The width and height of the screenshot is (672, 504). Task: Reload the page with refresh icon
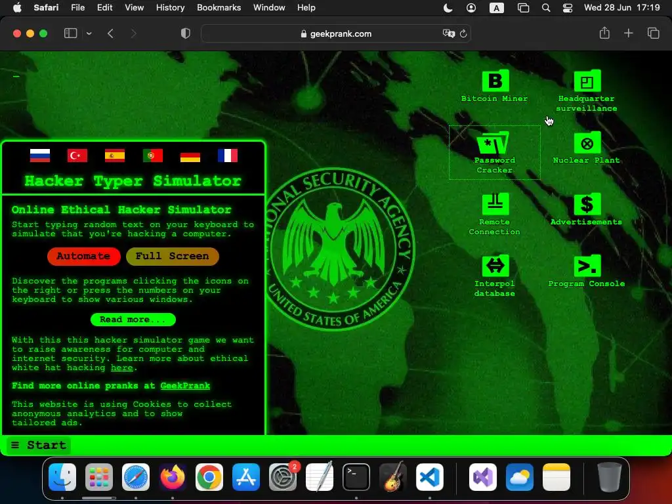pyautogui.click(x=463, y=33)
